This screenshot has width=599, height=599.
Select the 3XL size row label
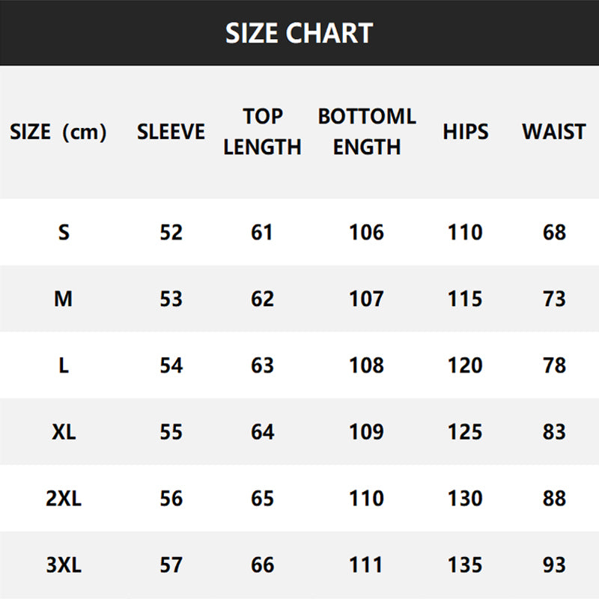pyautogui.click(x=64, y=565)
